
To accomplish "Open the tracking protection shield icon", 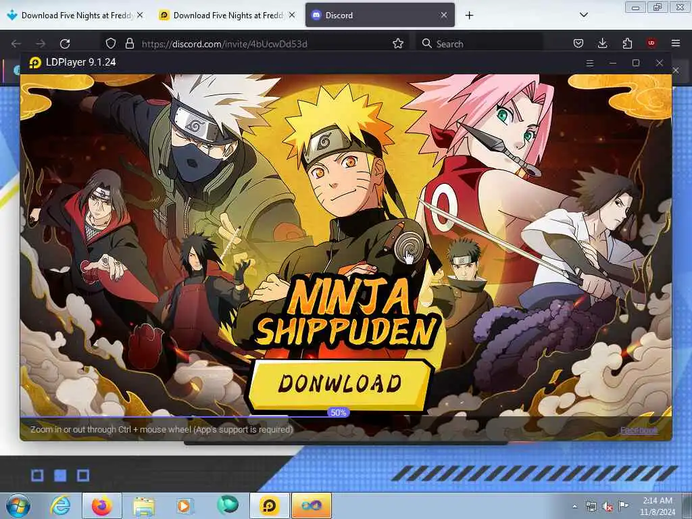I will click(x=111, y=43).
